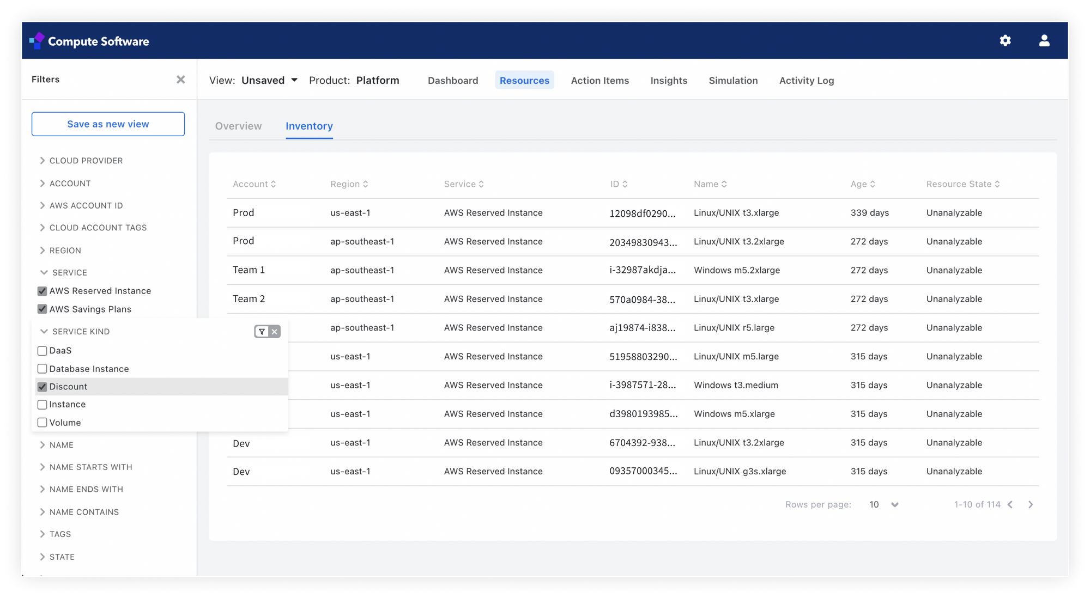Click the Service Kind filter funnel icon
The width and height of the screenshot is (1090, 598).
[262, 332]
